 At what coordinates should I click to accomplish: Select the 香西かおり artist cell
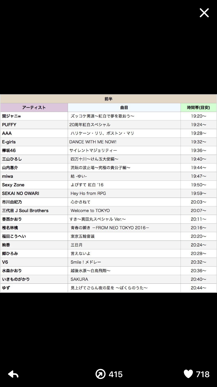[34, 219]
